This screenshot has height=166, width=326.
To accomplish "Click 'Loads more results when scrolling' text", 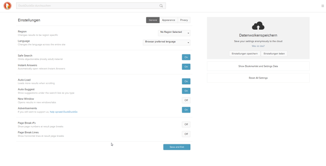I will (36, 83).
